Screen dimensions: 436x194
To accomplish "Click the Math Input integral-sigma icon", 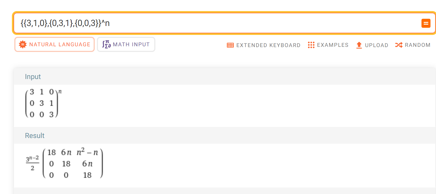I will coord(106,44).
